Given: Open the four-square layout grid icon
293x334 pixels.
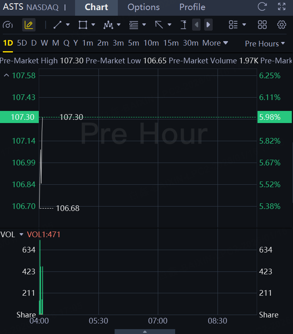Looking at the screenshot, I should coord(262,25).
